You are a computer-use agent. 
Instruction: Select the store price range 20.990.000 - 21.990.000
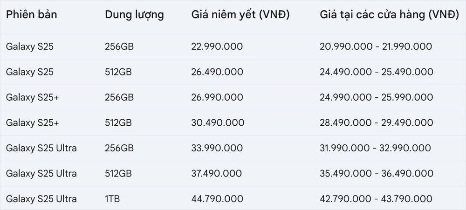point(376,47)
